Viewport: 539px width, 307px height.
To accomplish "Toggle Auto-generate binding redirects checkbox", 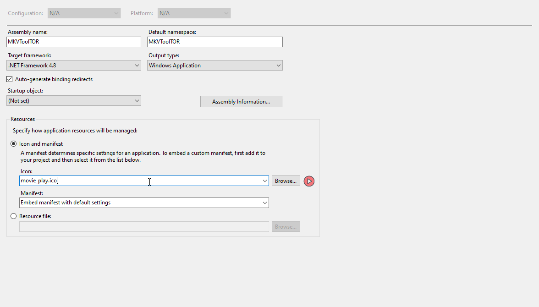I will click(10, 79).
